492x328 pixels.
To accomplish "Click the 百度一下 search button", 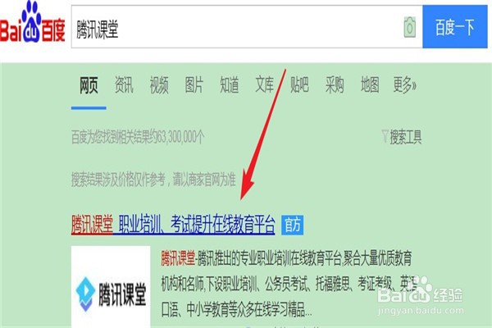I will 454,27.
